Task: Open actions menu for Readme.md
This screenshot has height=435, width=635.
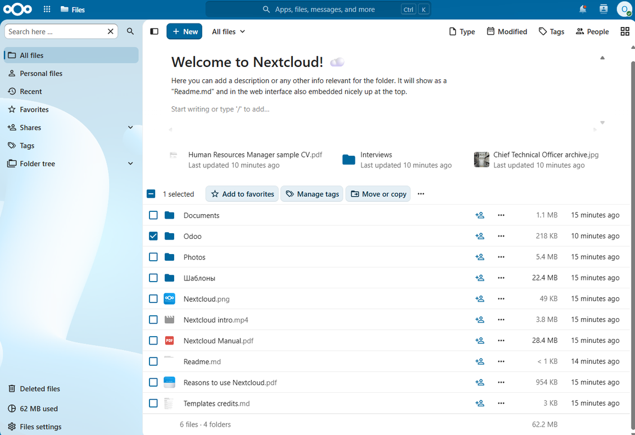Action: [x=501, y=361]
